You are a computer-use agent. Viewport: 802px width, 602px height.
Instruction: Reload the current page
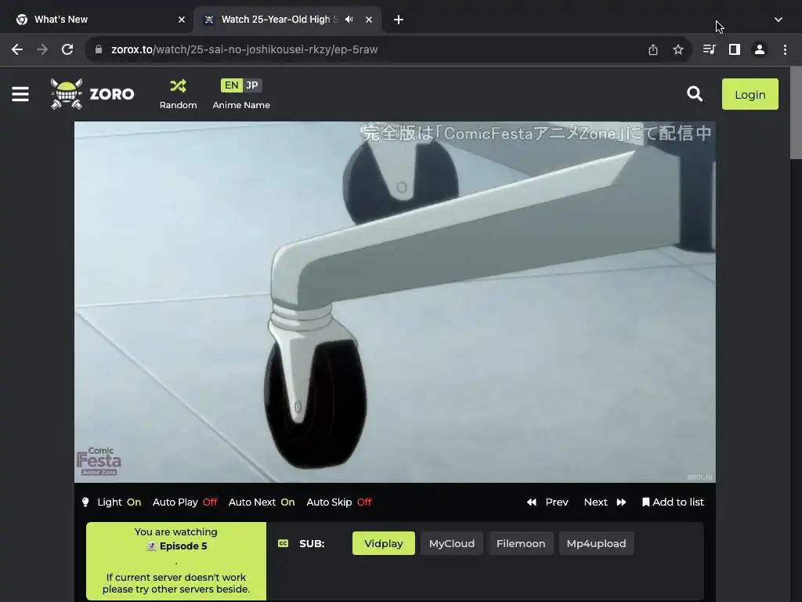[67, 49]
